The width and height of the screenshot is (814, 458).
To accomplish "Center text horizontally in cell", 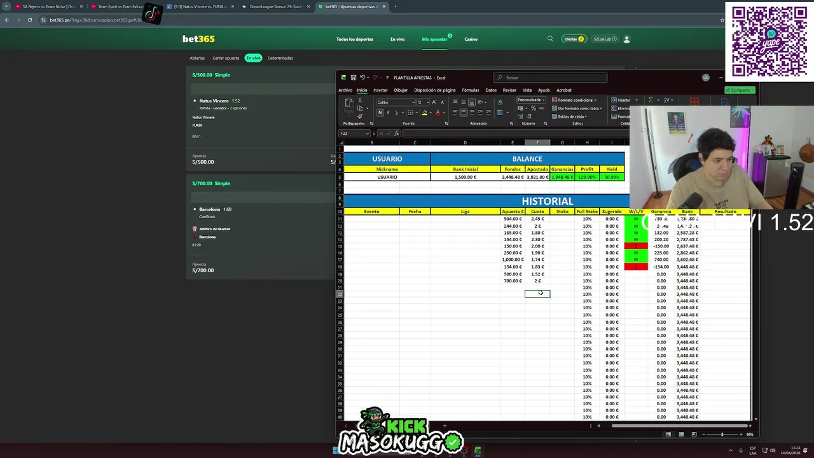I will click(464, 112).
